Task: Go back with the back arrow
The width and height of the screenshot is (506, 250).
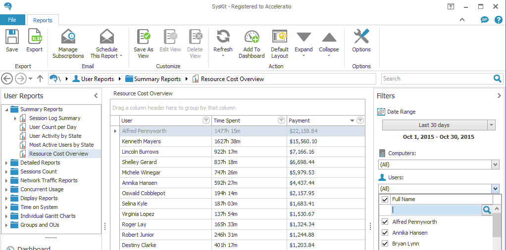Action: point(7,79)
